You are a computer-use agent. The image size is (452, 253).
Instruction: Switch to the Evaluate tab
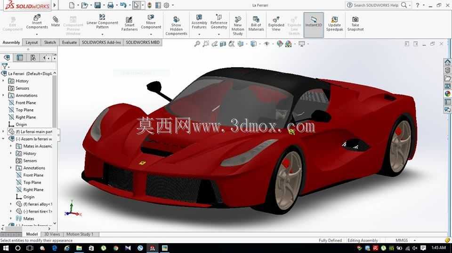click(69, 42)
